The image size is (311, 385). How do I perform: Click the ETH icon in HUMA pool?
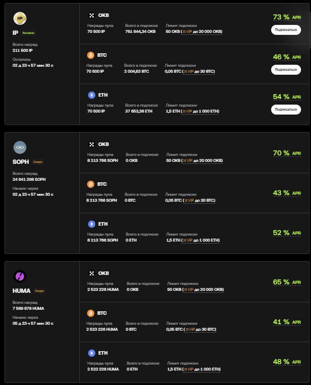(91, 353)
